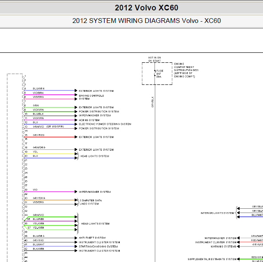The image size is (263, 262).
Task: Click the 'BLU/WHT' wire label at pin 41
Action: [x=39, y=244]
